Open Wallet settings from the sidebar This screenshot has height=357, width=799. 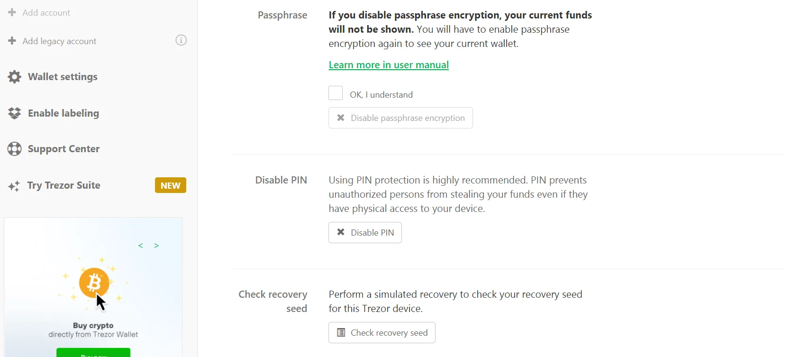pos(63,77)
